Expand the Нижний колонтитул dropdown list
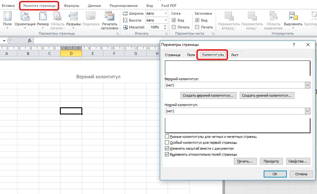 [307, 111]
